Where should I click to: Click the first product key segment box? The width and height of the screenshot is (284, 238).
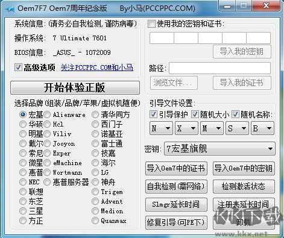tap(162, 38)
